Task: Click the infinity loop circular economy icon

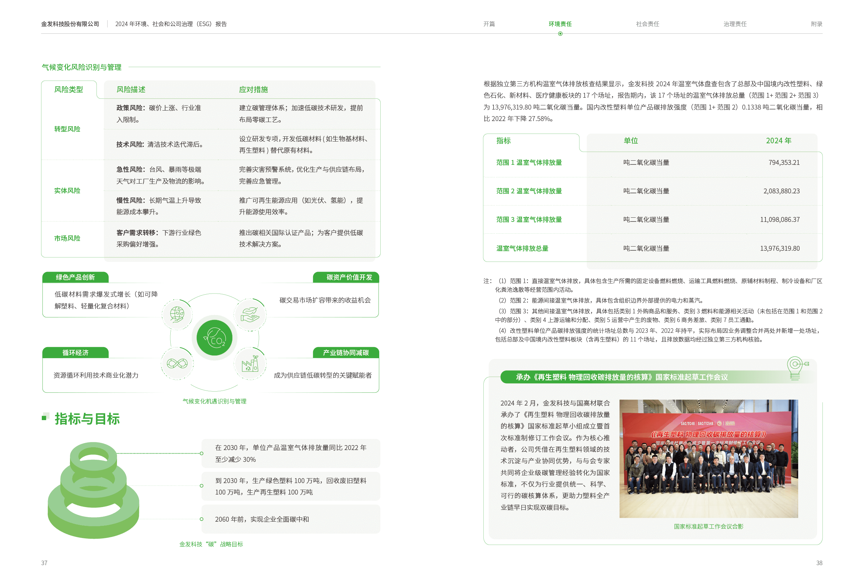Action: [x=177, y=363]
